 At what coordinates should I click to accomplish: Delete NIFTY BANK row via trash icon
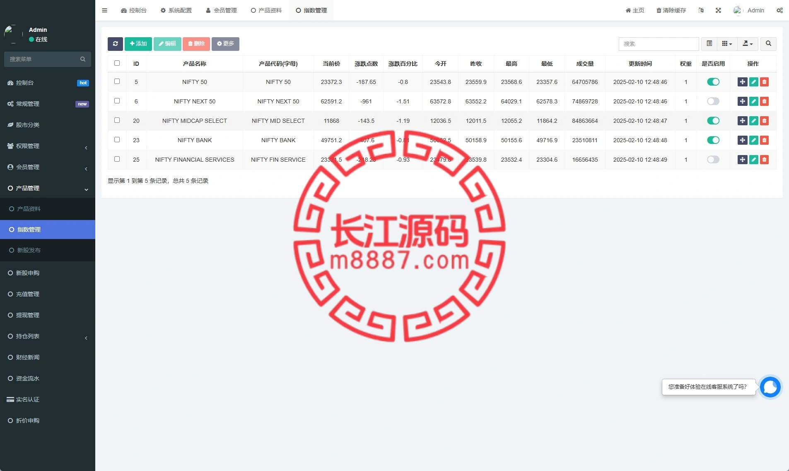click(765, 140)
